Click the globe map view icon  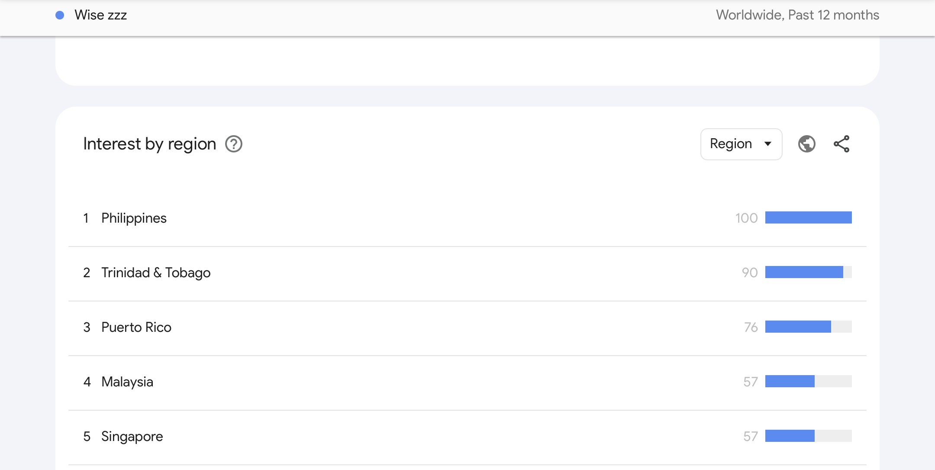click(x=807, y=144)
